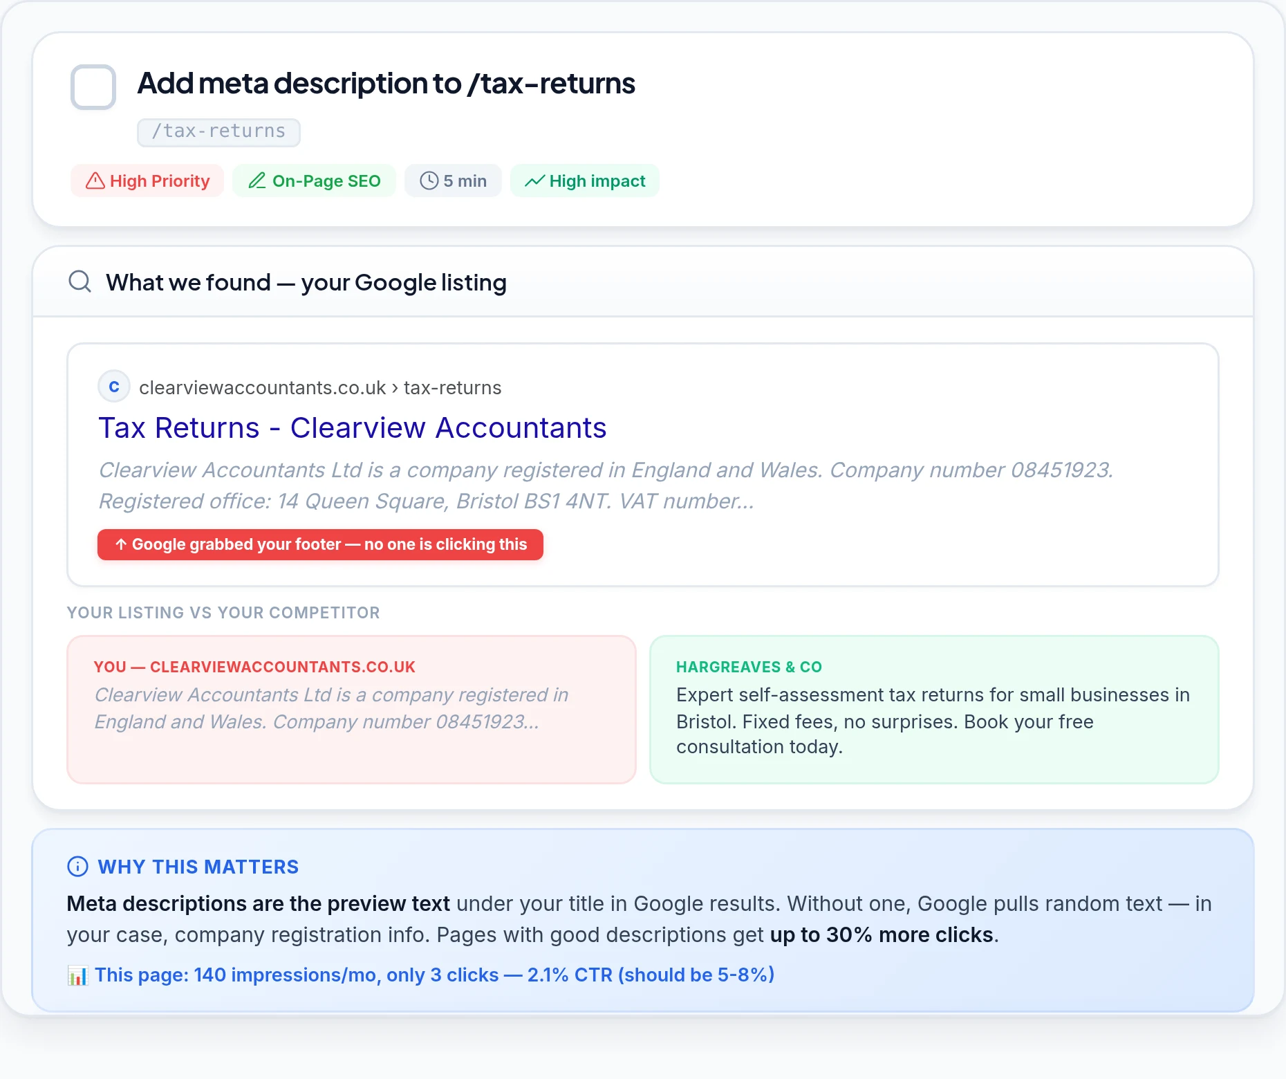Screen dimensions: 1286x1079
Task: Select the YOU — CLEARVIEWACCOUNTANTS.CO.UK heading
Action: click(254, 667)
